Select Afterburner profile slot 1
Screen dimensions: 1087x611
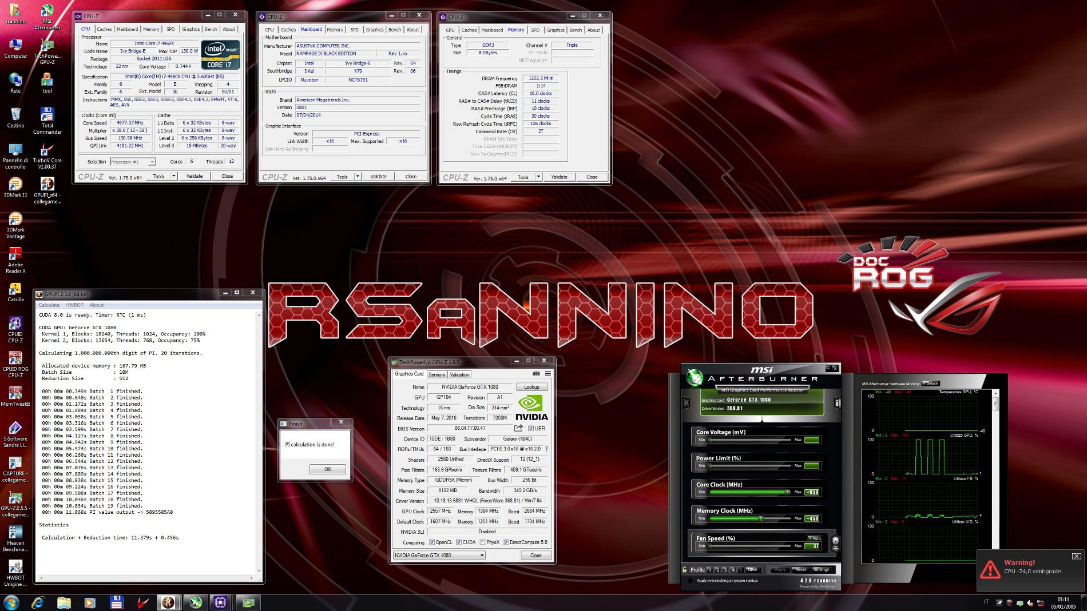pyautogui.click(x=709, y=569)
